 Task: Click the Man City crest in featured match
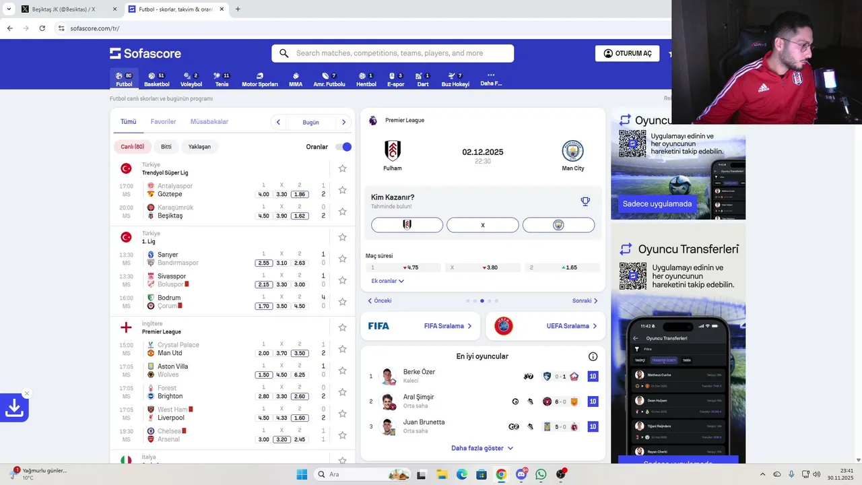(573, 151)
